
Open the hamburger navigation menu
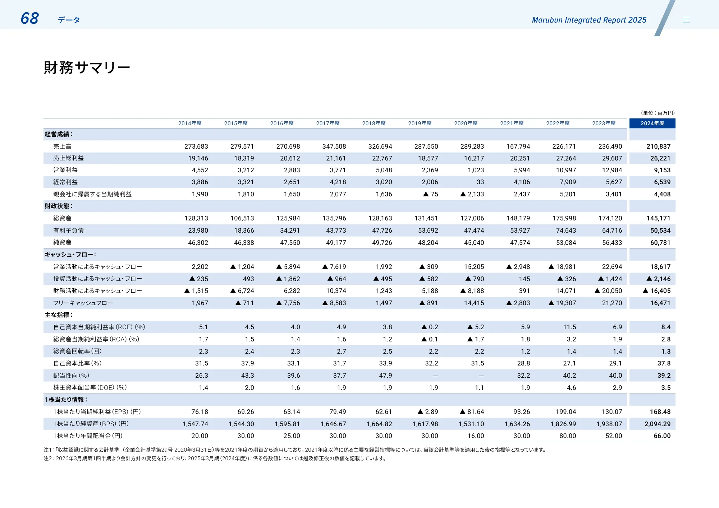click(x=687, y=20)
